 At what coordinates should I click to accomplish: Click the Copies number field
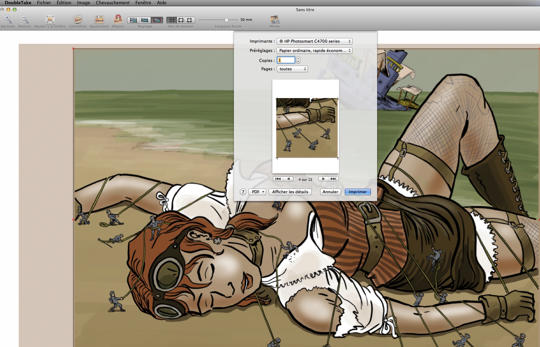pos(286,60)
